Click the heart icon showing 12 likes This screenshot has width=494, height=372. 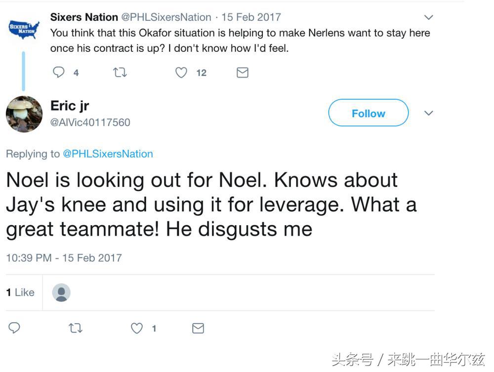coord(181,72)
